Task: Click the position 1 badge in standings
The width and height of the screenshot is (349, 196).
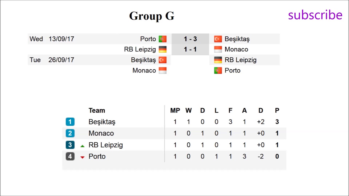Action: pos(70,122)
